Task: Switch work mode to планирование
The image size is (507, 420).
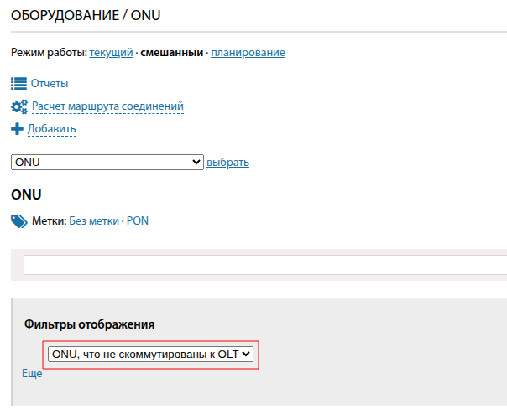Action: (248, 53)
